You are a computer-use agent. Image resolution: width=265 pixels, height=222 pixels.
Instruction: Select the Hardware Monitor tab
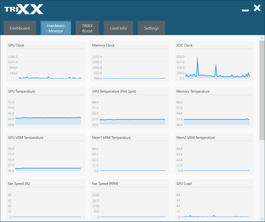(56, 28)
